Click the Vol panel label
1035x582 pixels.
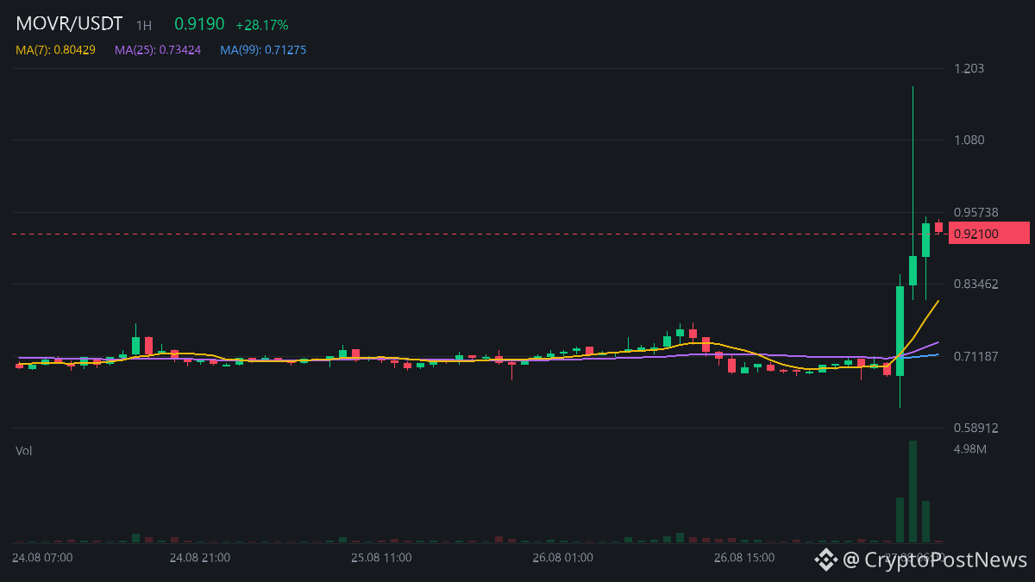pyautogui.click(x=23, y=451)
